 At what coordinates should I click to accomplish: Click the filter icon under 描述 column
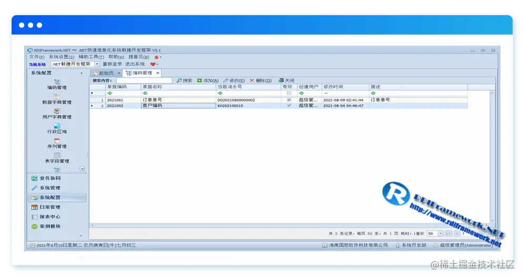[x=373, y=94]
